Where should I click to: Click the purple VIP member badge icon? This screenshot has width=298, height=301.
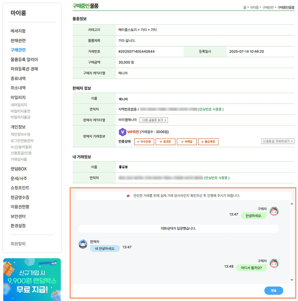point(122,132)
